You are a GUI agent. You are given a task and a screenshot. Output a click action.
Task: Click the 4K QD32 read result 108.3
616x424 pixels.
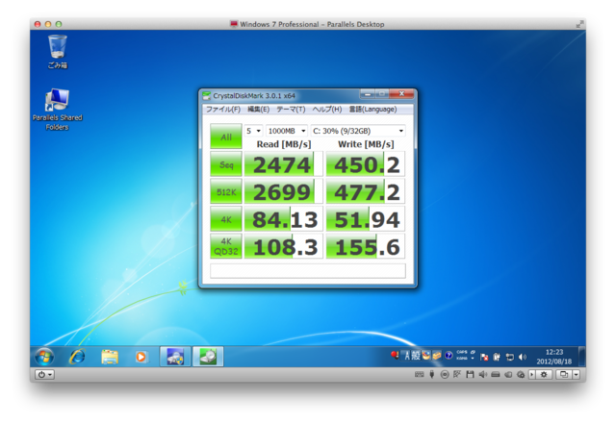pos(283,246)
